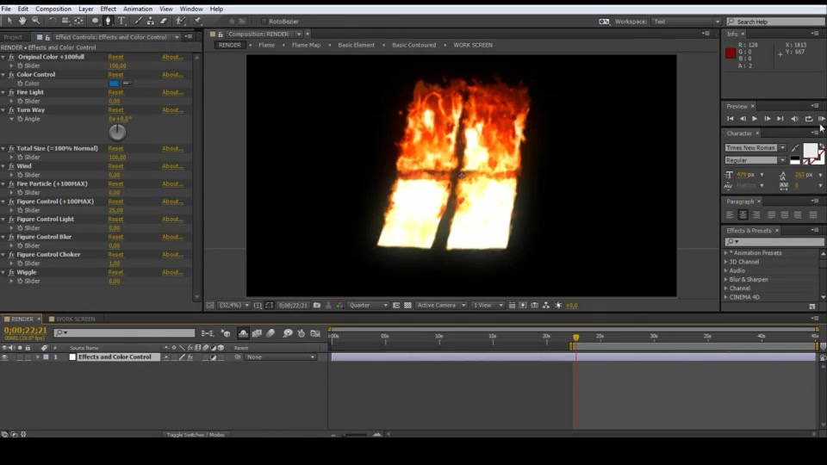Toggle Frame Blending enable in timeline
This screenshot has height=465, width=827.
tap(257, 333)
